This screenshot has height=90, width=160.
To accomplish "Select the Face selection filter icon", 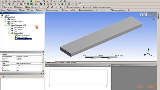I will (x=28, y=4).
